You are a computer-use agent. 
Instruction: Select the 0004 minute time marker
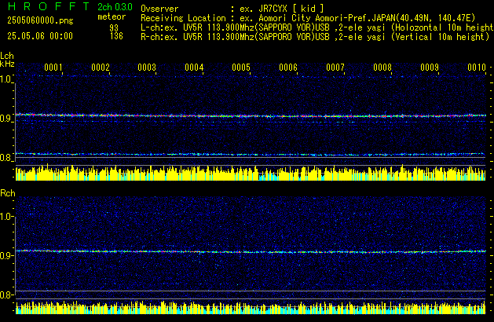click(194, 68)
